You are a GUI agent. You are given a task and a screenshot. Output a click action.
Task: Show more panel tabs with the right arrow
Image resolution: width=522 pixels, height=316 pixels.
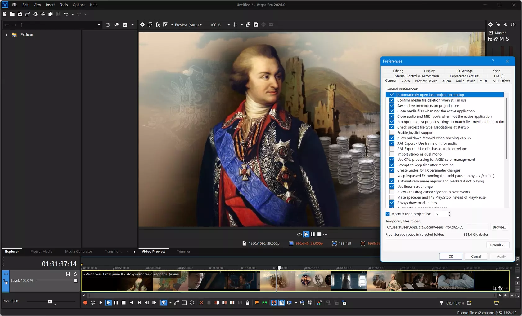pos(134,252)
